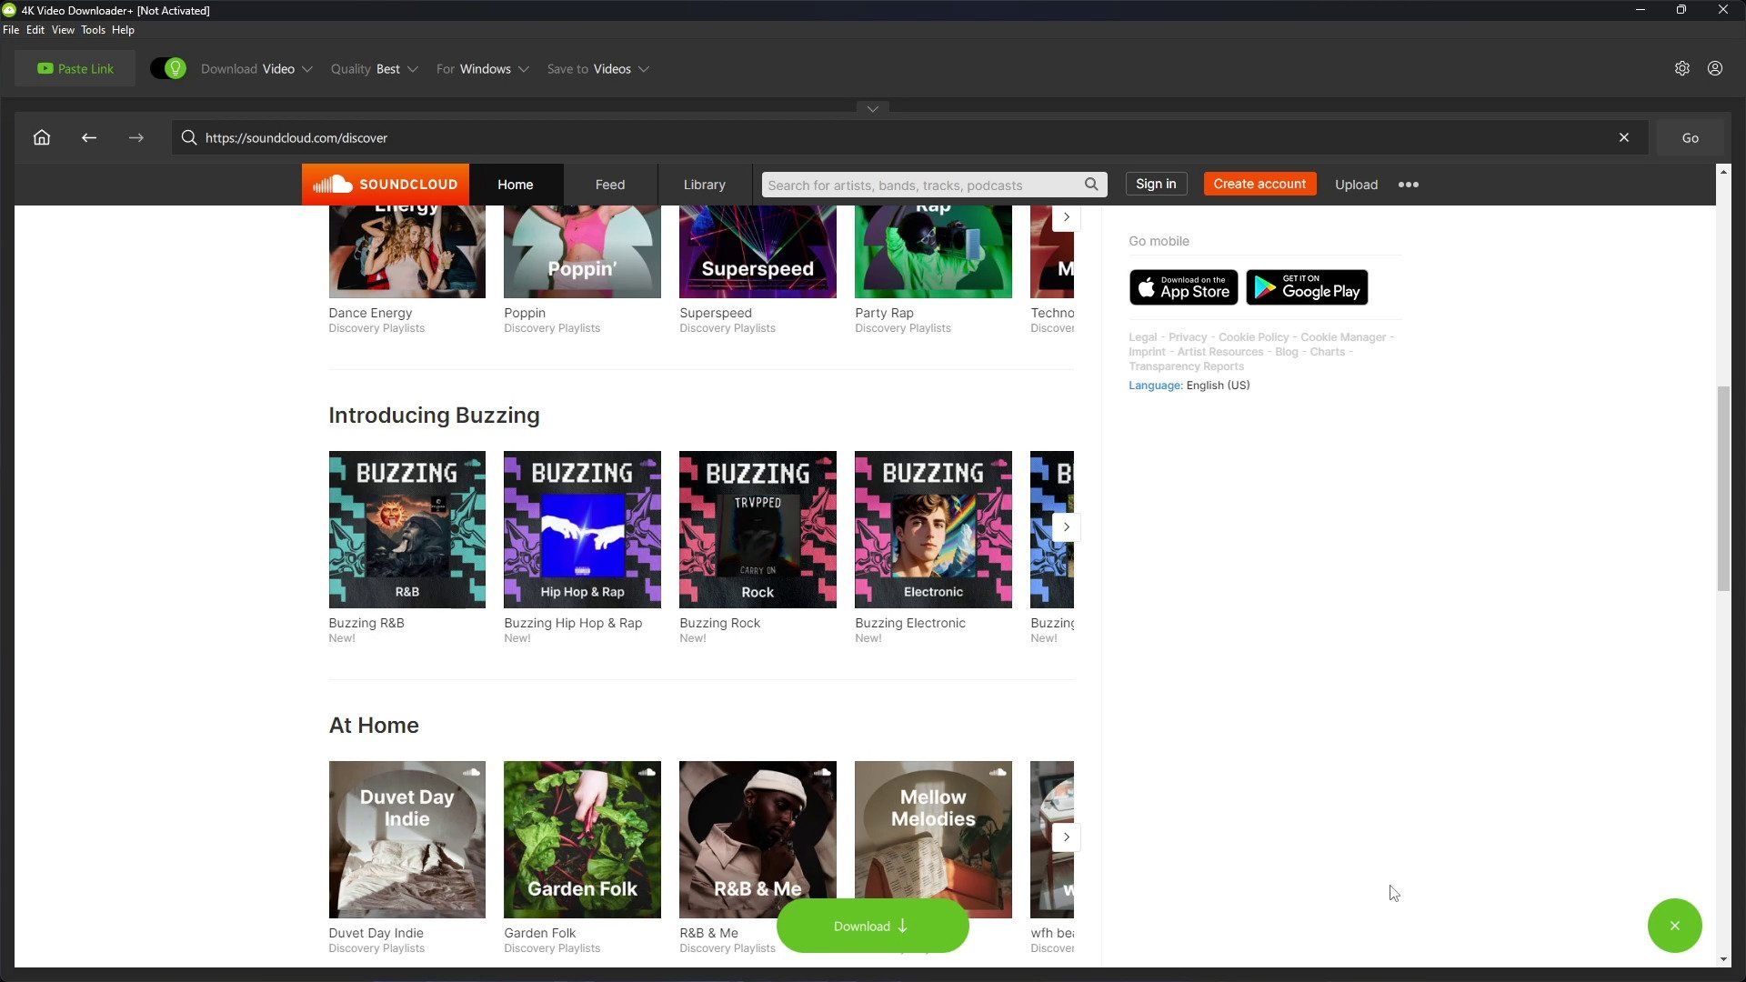Click the address bar search icon
Screen dimensions: 1746x982
[189, 137]
